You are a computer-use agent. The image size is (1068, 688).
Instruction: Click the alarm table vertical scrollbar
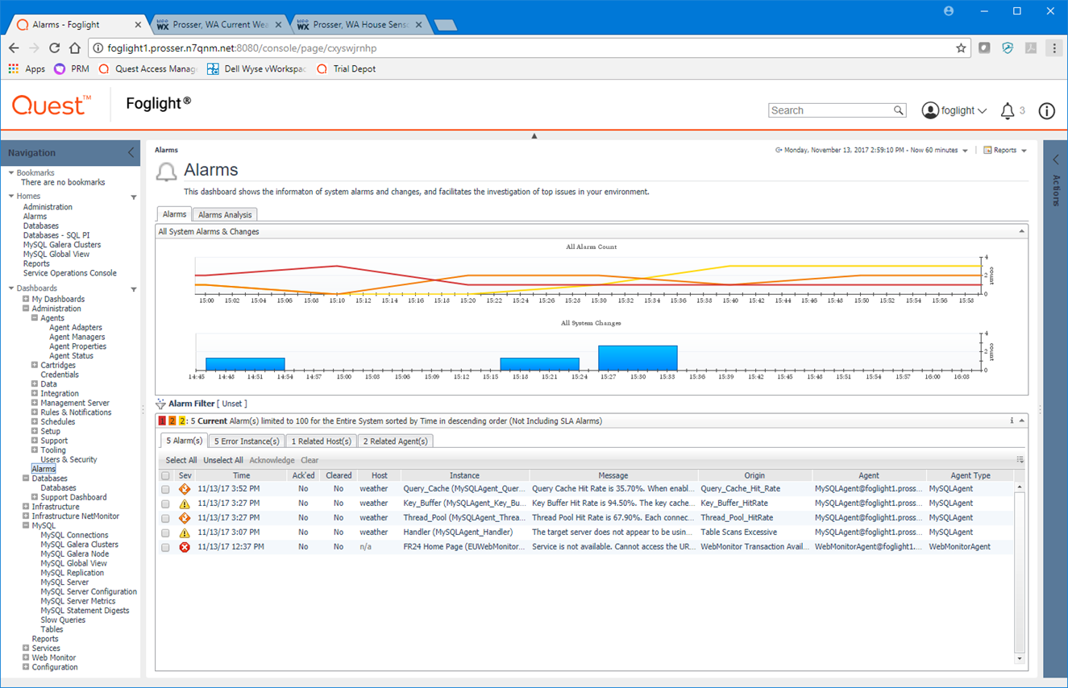pyautogui.click(x=1020, y=573)
